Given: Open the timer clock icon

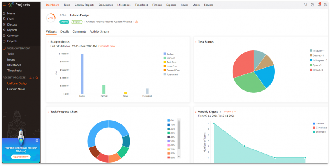Looking at the screenshot, I should [x=312, y=5].
